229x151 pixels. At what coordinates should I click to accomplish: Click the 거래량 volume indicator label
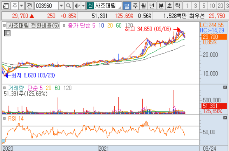click(x=16, y=88)
